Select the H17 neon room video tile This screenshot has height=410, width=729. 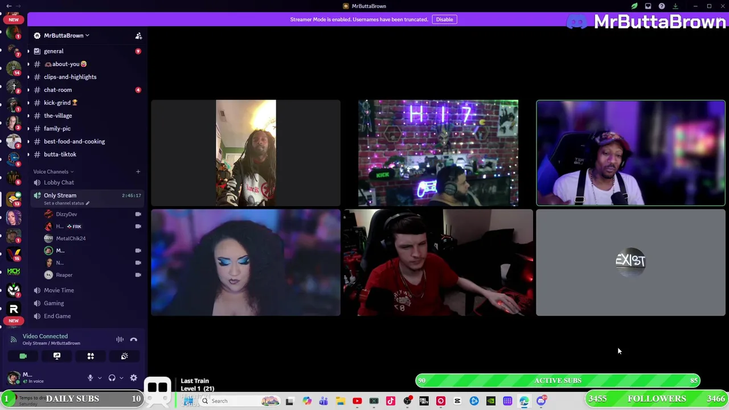click(x=438, y=153)
